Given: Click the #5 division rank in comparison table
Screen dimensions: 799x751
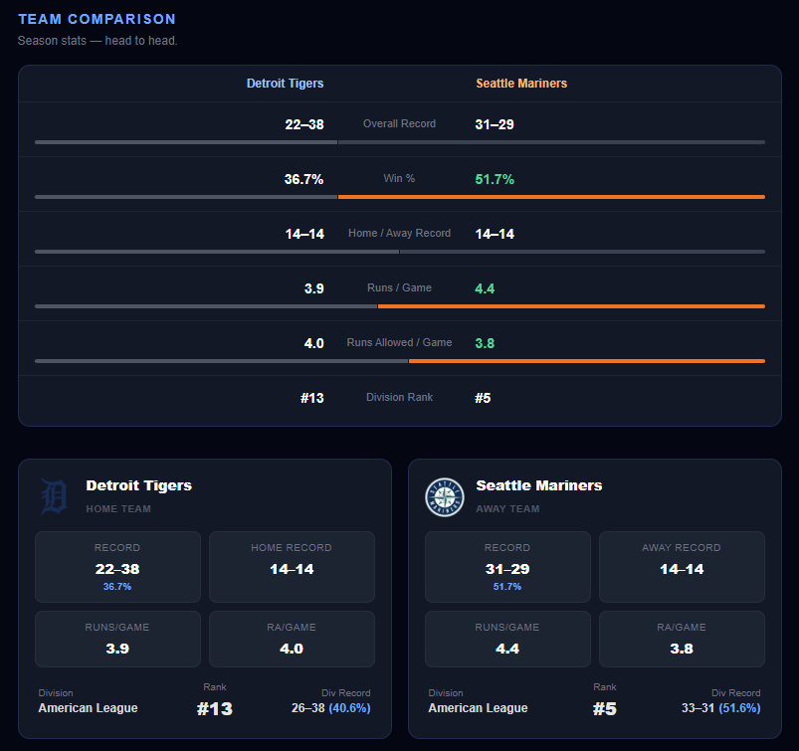Looking at the screenshot, I should [x=483, y=398].
